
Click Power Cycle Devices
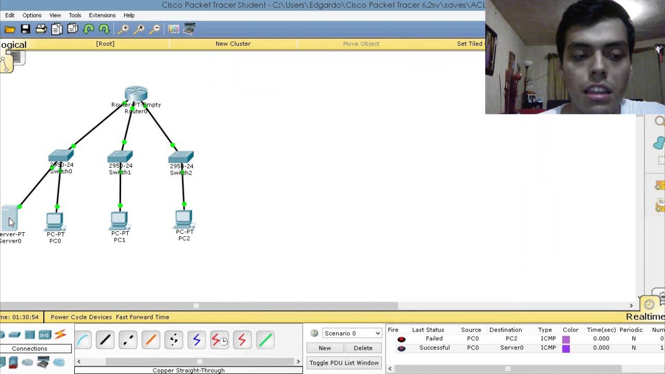click(x=81, y=317)
